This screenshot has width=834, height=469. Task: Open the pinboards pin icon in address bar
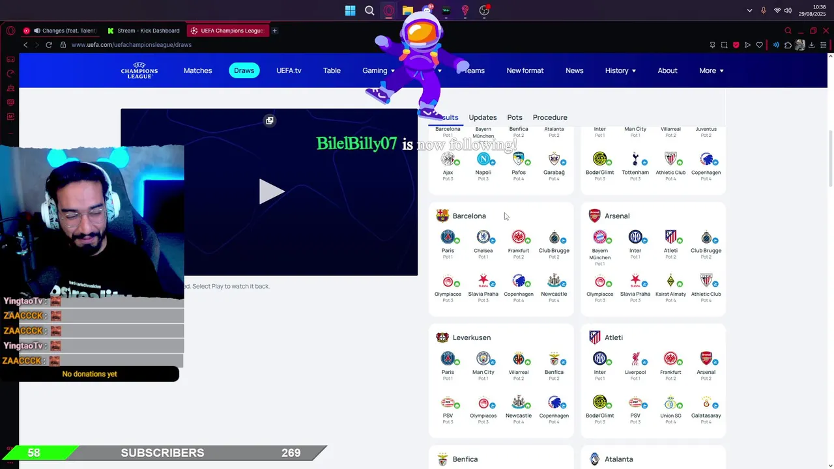click(x=712, y=45)
